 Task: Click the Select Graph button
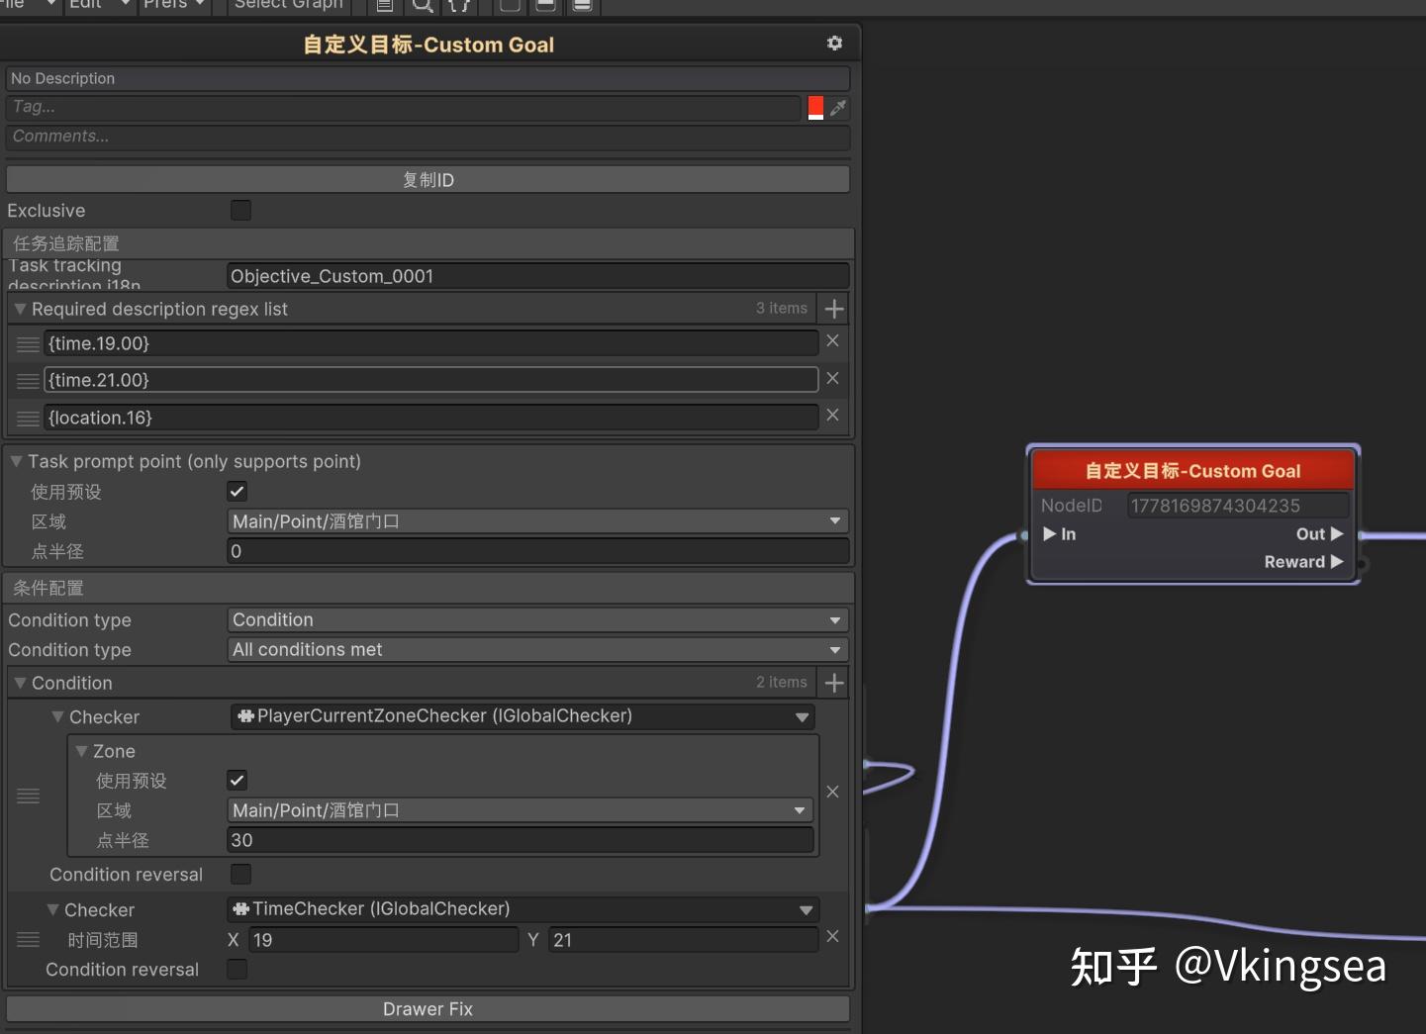288,5
